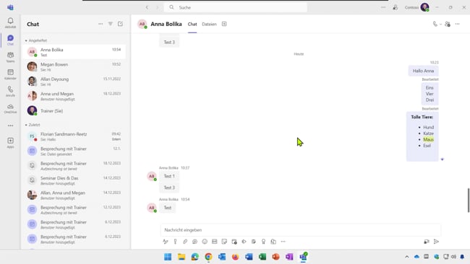470x264 pixels.
Task: Set delivery options exclamation icon
Action: point(175,241)
